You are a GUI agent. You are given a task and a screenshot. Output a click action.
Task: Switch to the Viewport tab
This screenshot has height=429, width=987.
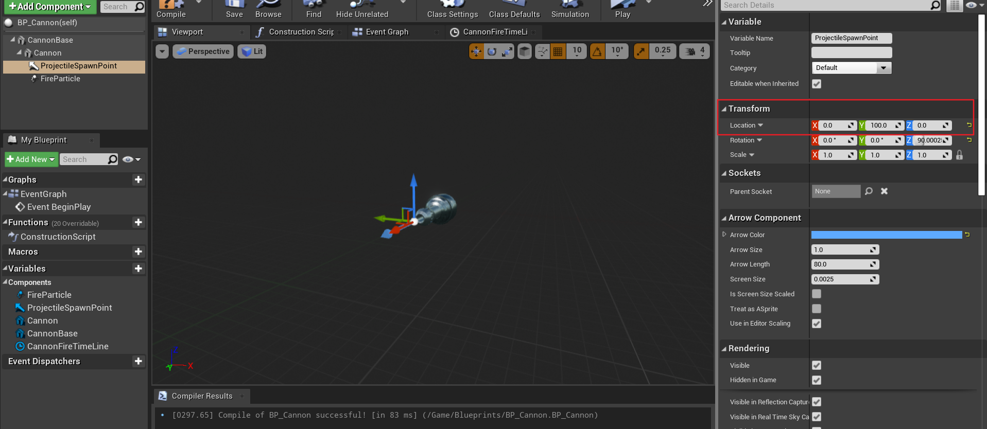pyautogui.click(x=187, y=32)
